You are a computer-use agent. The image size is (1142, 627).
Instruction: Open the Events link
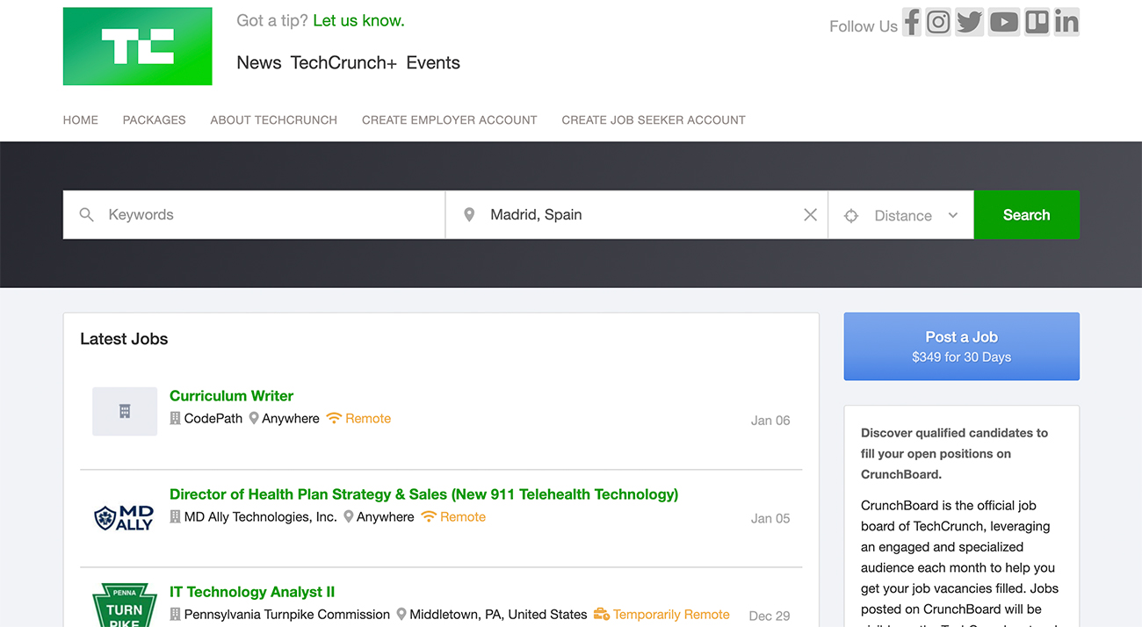[433, 62]
